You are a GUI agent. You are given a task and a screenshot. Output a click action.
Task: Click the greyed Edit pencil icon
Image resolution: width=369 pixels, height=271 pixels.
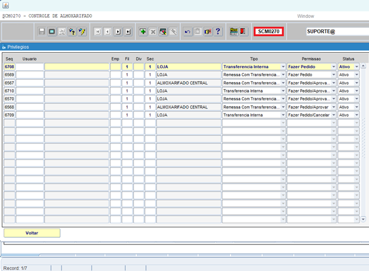173,32
